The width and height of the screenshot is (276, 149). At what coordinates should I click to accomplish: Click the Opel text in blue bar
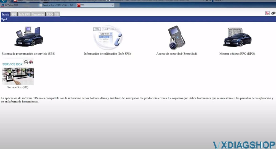point(4,19)
